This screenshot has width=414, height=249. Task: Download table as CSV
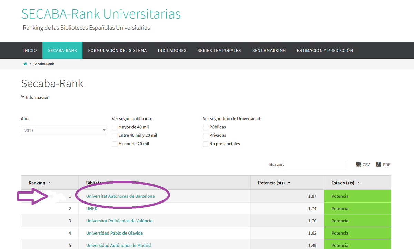pos(363,165)
